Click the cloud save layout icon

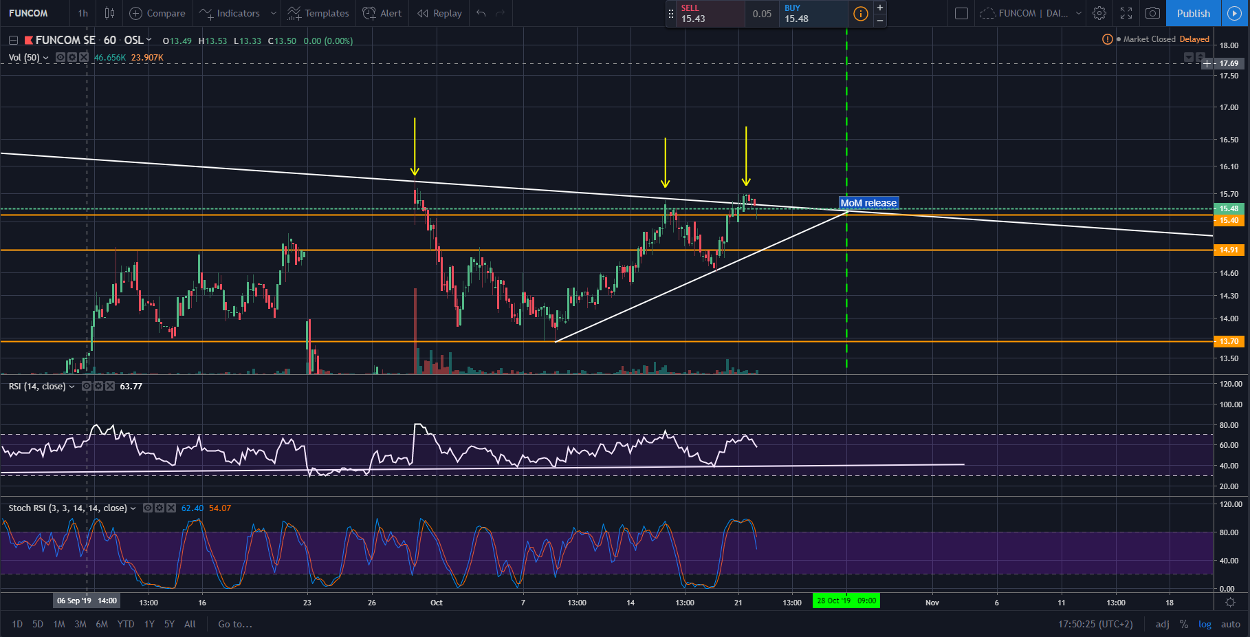click(987, 13)
